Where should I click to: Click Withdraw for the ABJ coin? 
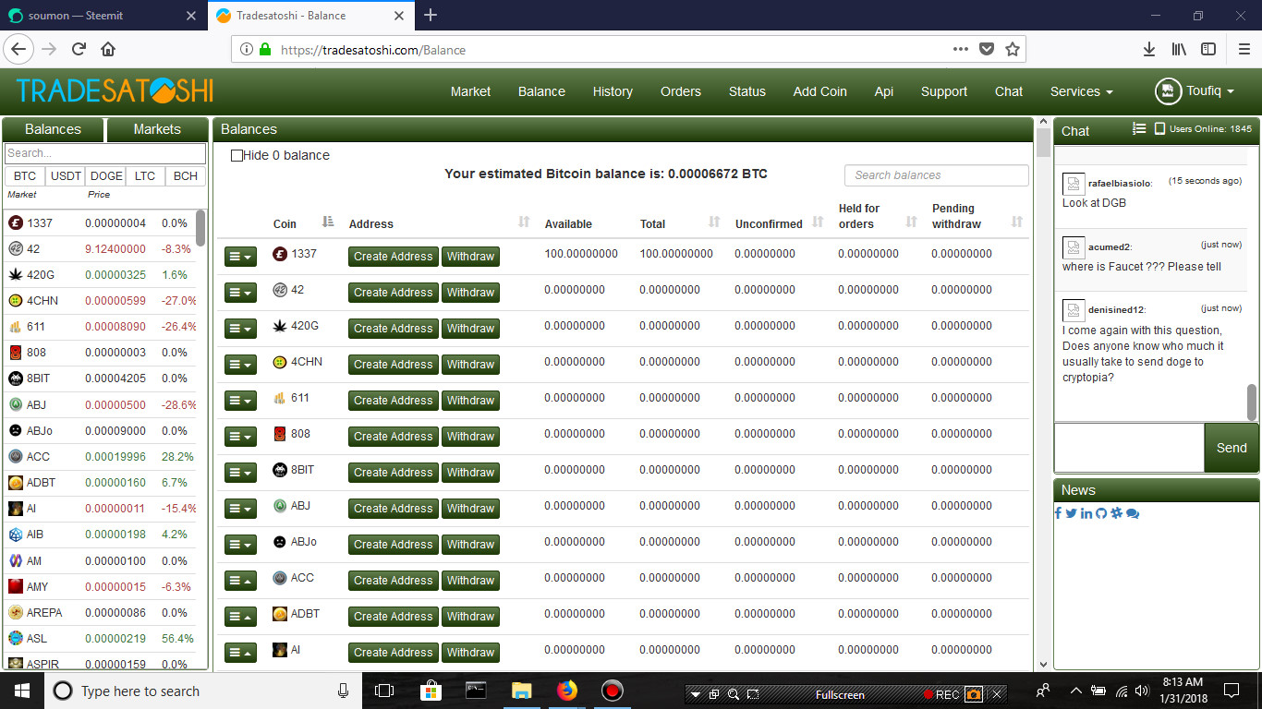coord(470,509)
